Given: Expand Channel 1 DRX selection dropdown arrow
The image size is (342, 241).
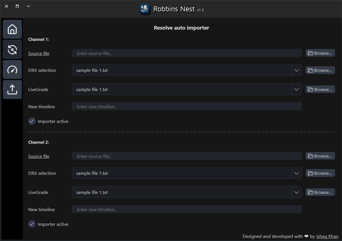Looking at the screenshot, I should [x=297, y=70].
